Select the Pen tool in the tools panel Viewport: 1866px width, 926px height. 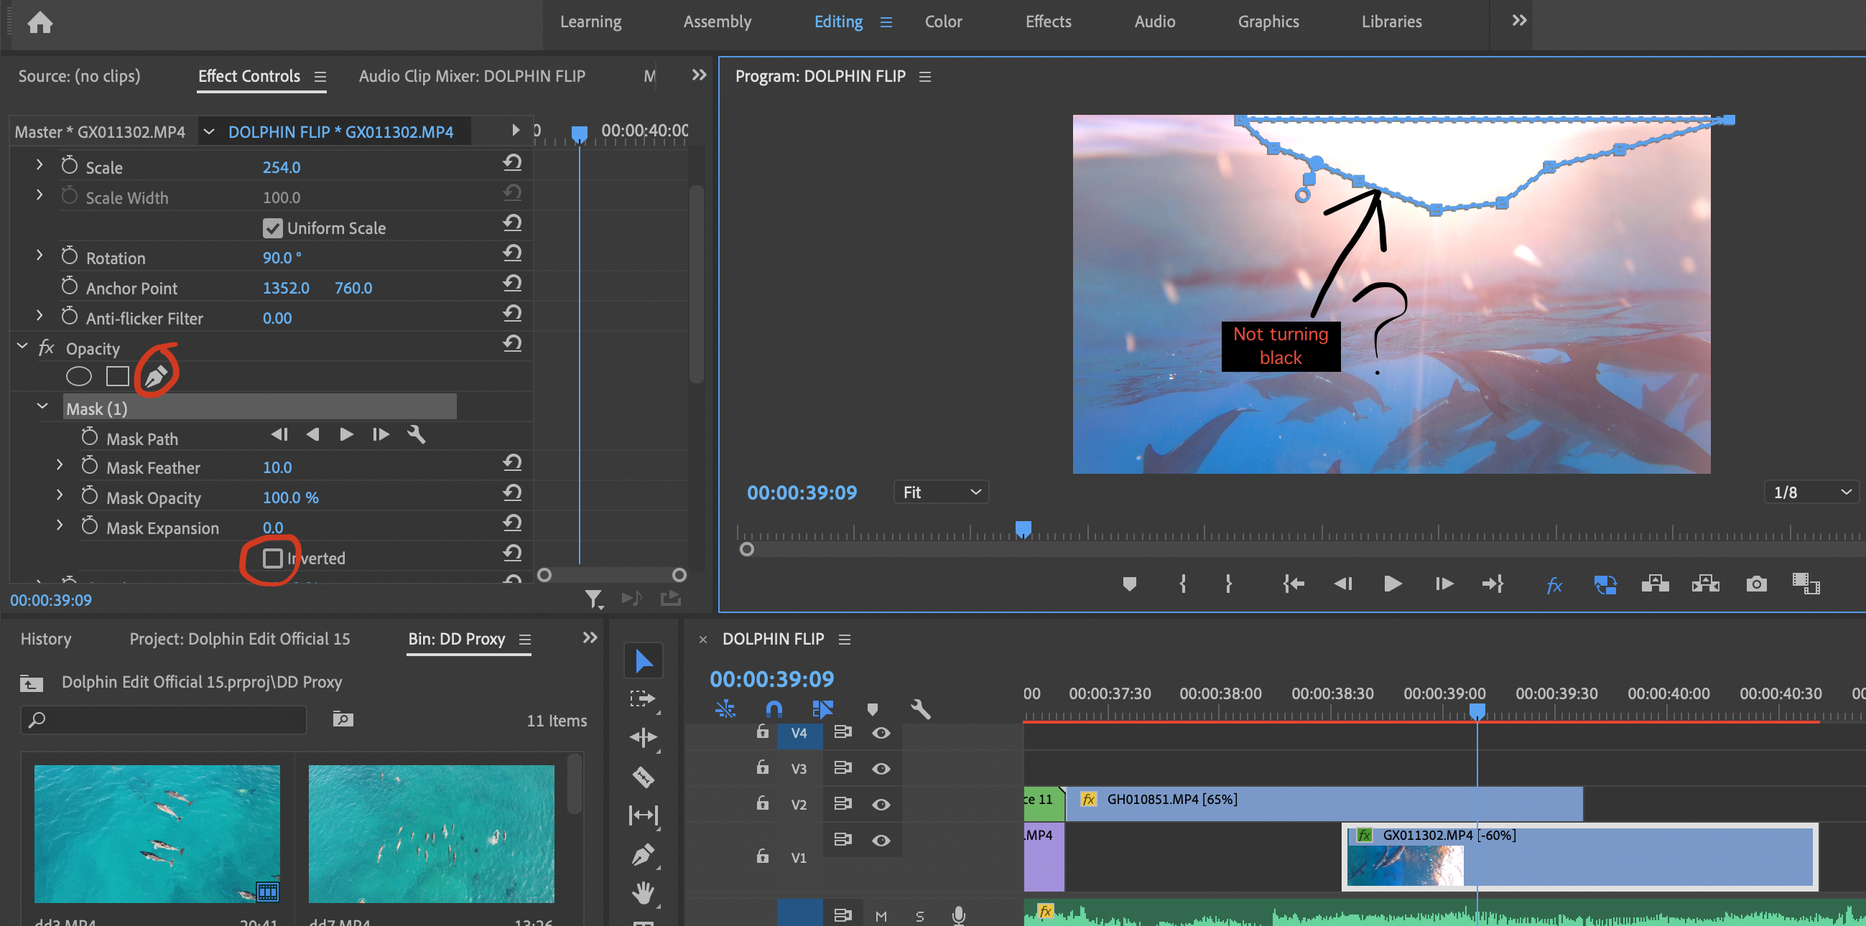click(644, 855)
